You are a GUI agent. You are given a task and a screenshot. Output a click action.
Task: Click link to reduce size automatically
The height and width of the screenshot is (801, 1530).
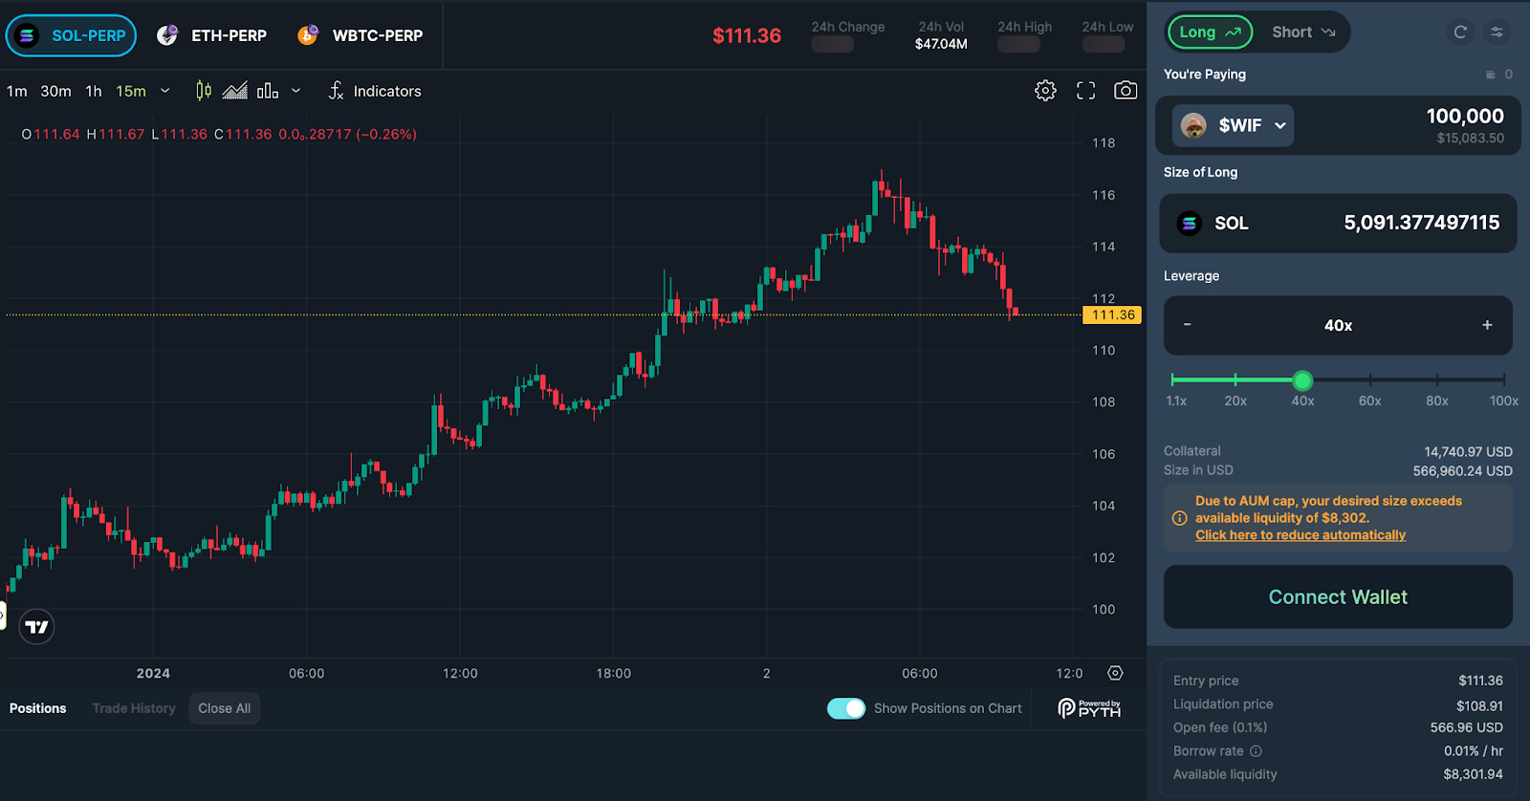coord(1300,535)
